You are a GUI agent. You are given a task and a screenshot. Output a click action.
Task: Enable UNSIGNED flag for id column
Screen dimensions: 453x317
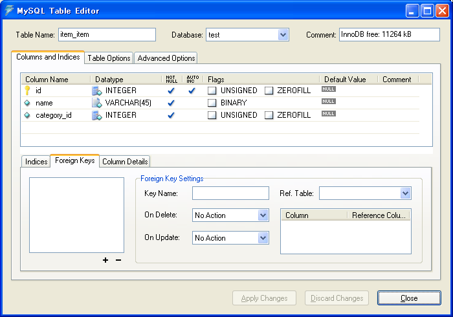coord(212,91)
